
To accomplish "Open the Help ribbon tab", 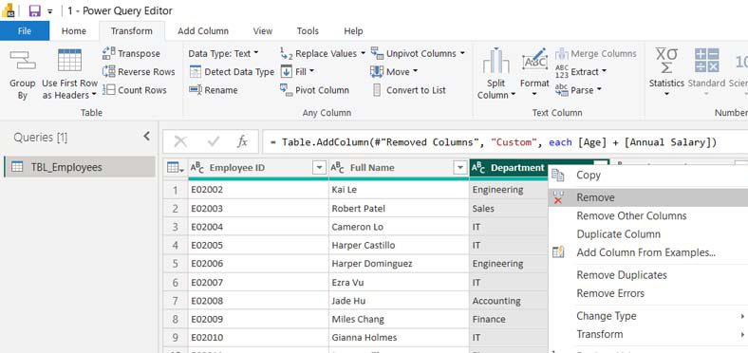I will [x=353, y=31].
